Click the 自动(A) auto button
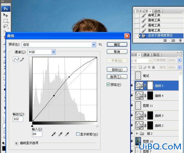Screen dimensions: 184x153 [x=117, y=69]
